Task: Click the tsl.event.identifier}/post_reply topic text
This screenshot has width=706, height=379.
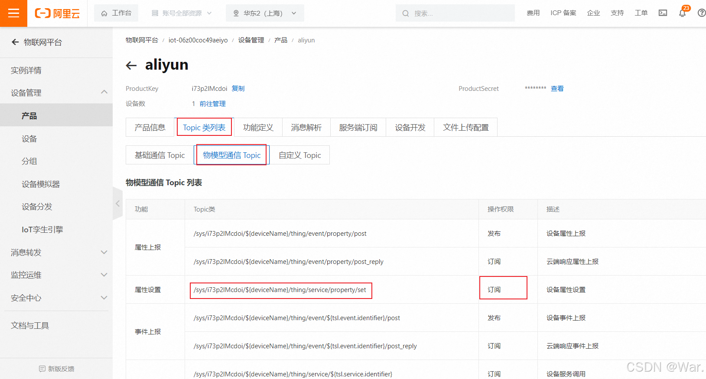Action: point(305,346)
